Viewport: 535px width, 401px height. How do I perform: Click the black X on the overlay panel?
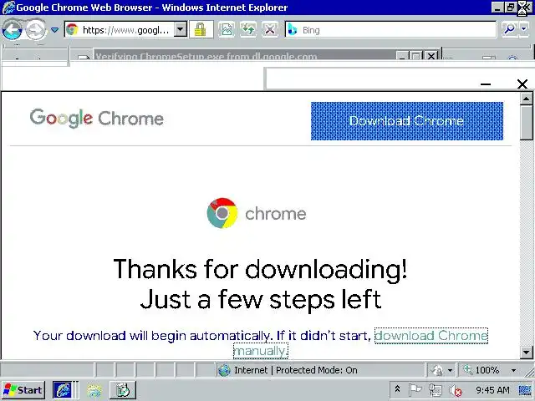[x=522, y=84]
